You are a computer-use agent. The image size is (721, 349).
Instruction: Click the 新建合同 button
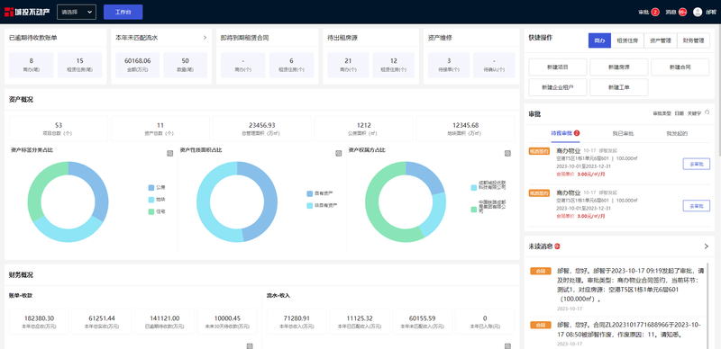pyautogui.click(x=680, y=67)
